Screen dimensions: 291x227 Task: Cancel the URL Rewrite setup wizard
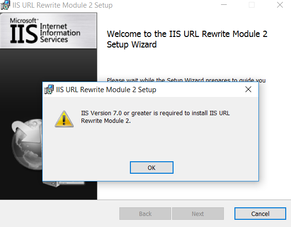(x=260, y=214)
